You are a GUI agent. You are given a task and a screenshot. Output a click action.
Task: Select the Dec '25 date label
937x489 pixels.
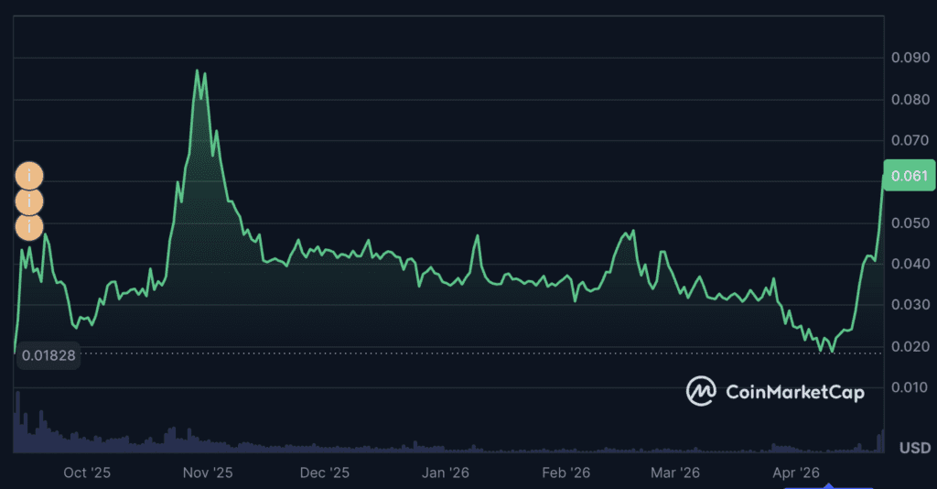pyautogui.click(x=325, y=473)
